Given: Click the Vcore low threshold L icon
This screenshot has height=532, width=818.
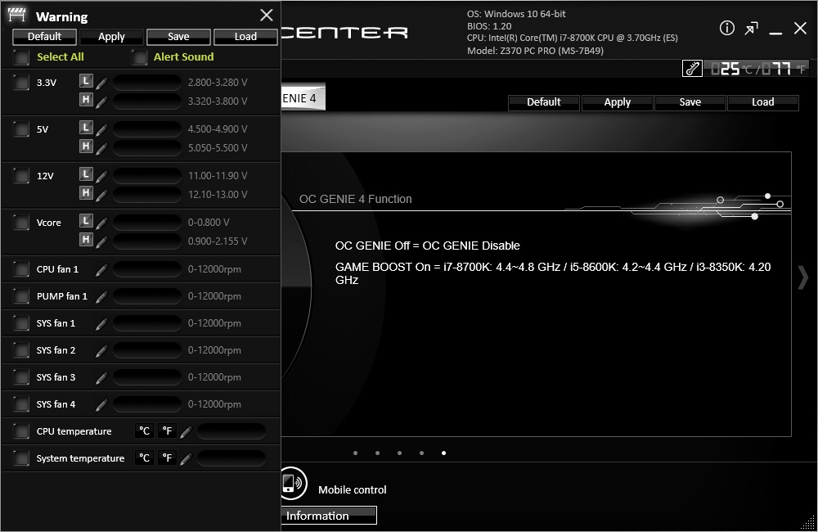Looking at the screenshot, I should pos(86,221).
